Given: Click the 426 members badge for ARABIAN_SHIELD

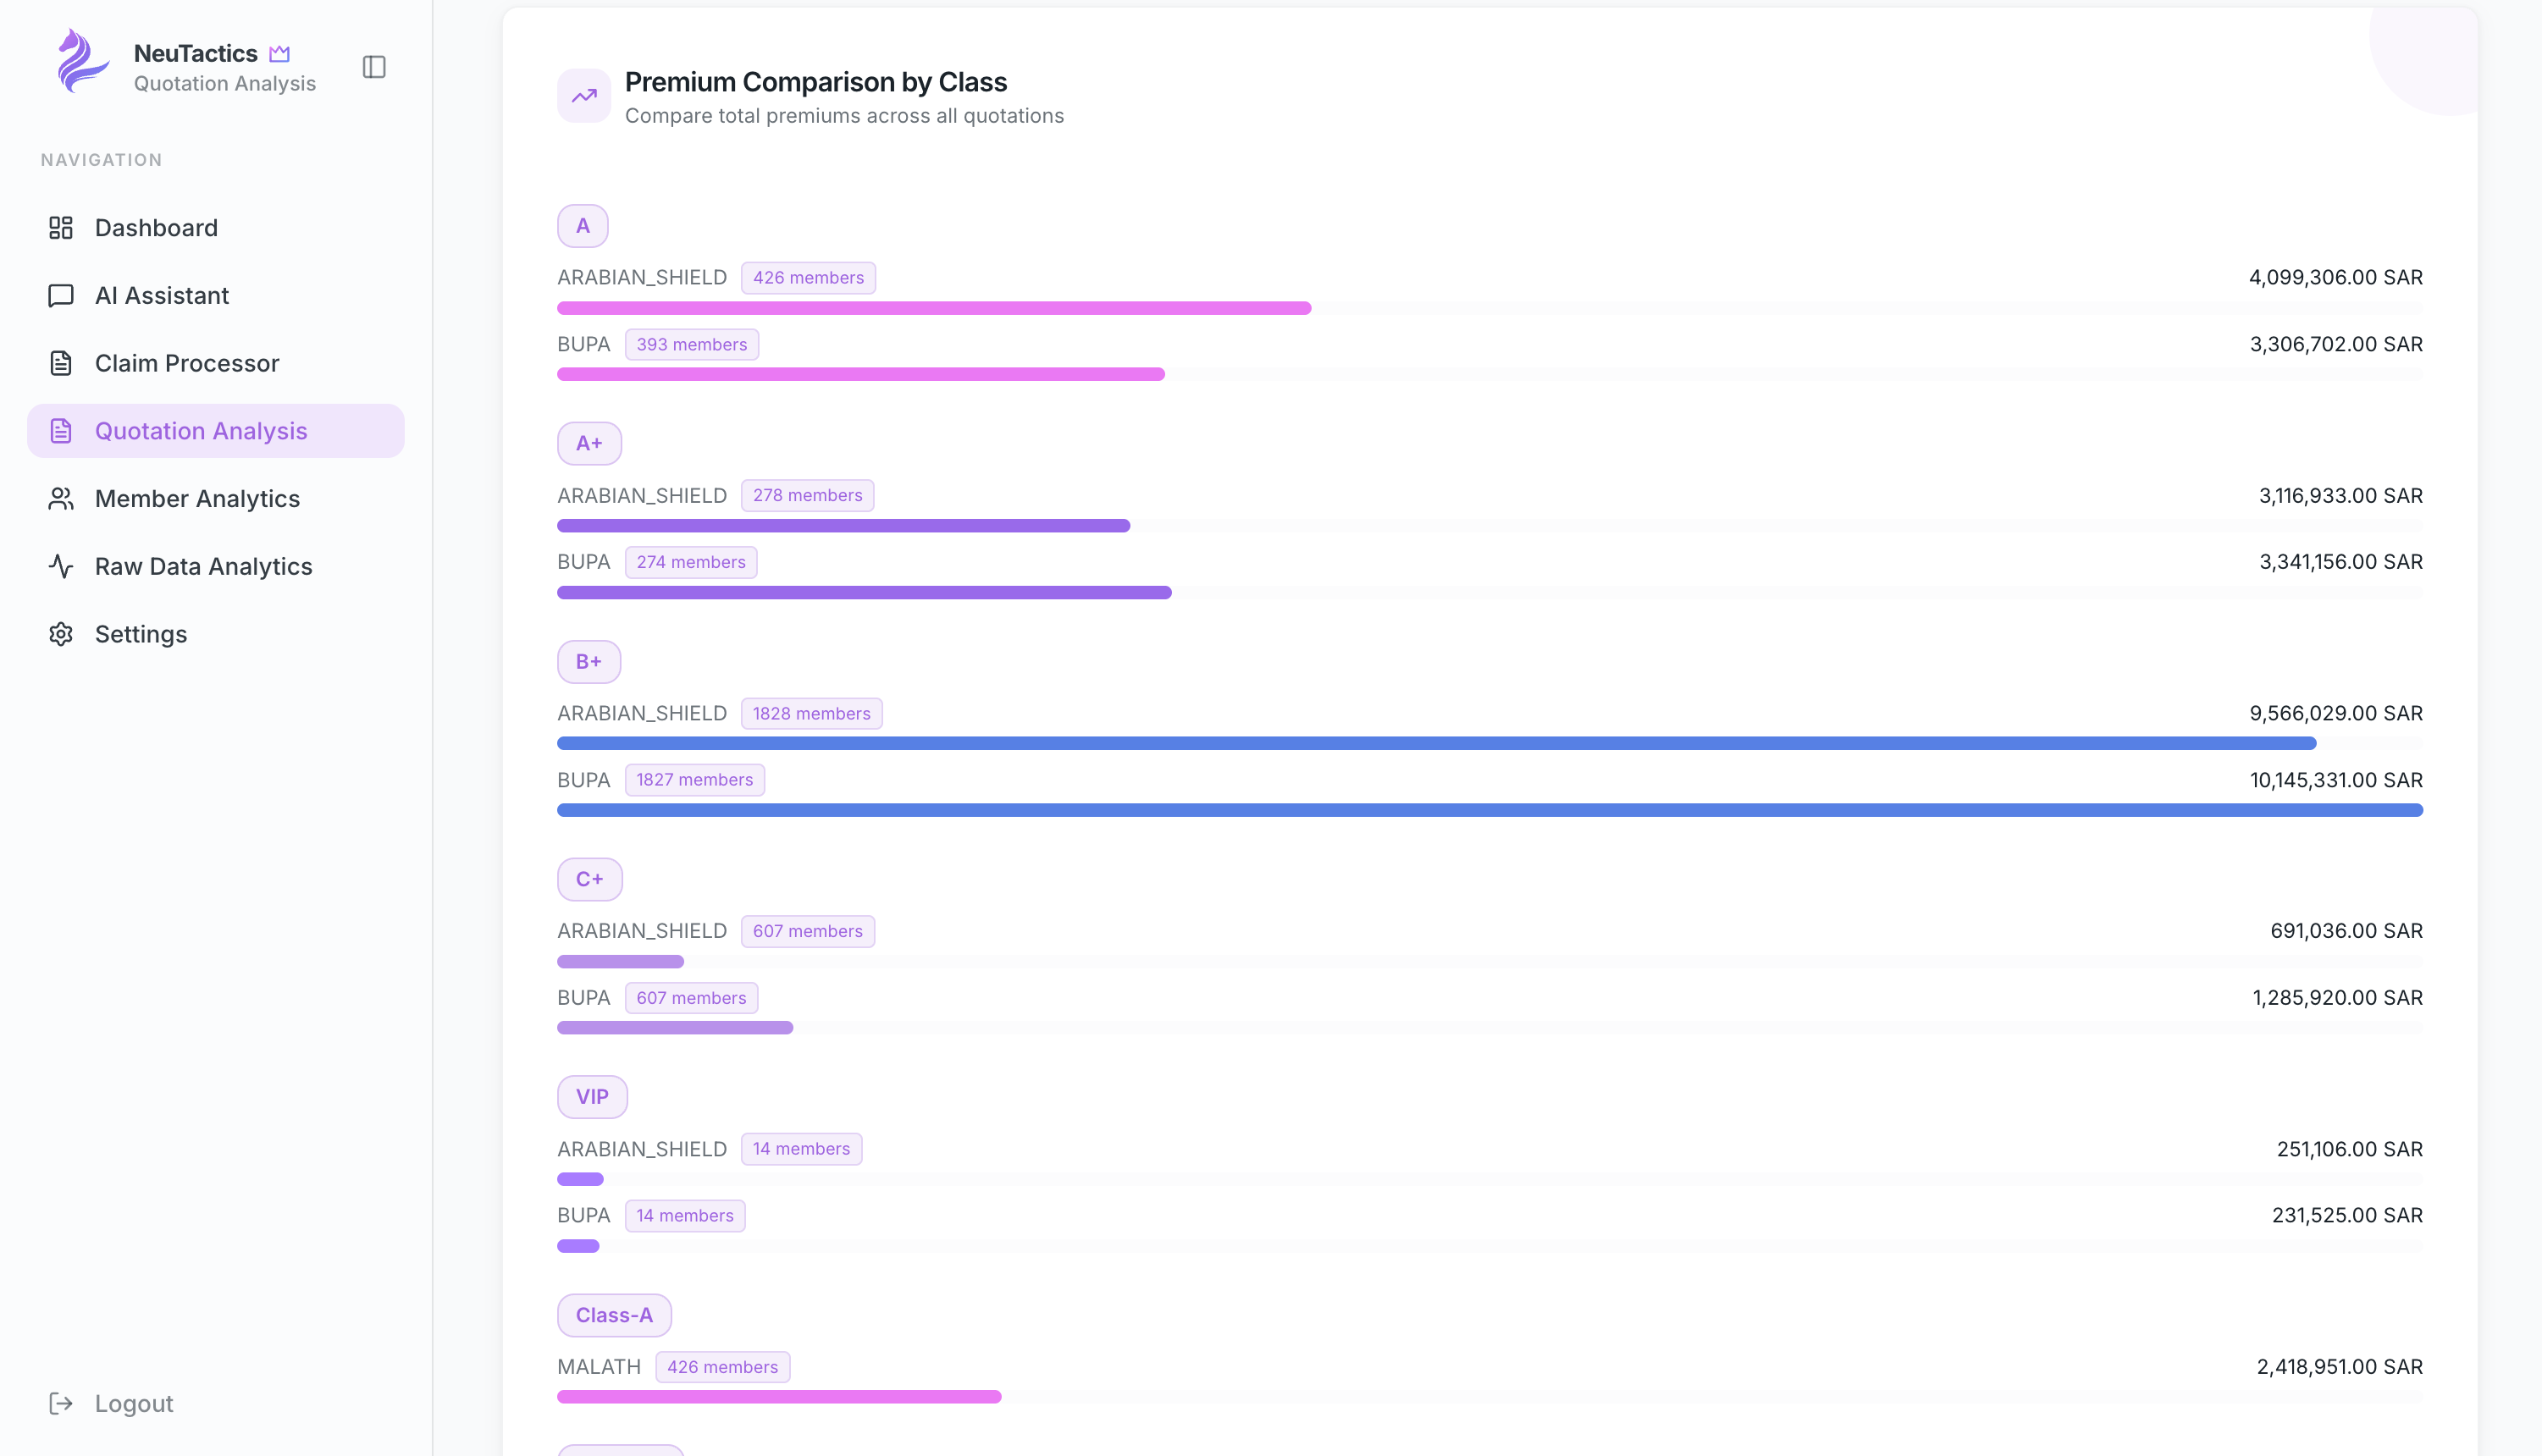Looking at the screenshot, I should coord(808,278).
